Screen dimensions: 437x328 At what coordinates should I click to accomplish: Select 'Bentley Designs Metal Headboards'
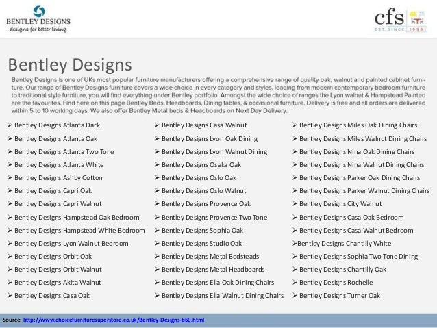[213, 270]
